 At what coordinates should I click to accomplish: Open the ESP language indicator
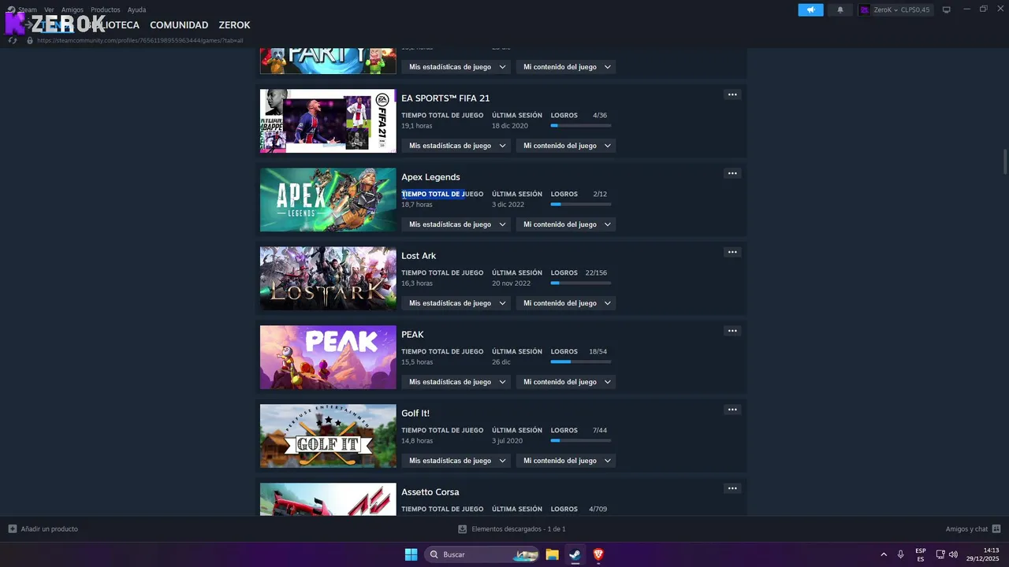(x=921, y=554)
